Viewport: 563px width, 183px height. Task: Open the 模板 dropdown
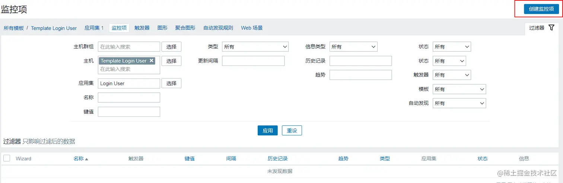[459, 89]
